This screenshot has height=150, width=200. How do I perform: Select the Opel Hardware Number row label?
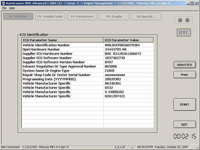click(41, 49)
